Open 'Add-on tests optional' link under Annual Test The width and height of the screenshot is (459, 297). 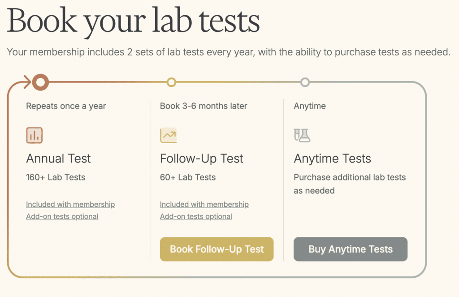tap(62, 216)
